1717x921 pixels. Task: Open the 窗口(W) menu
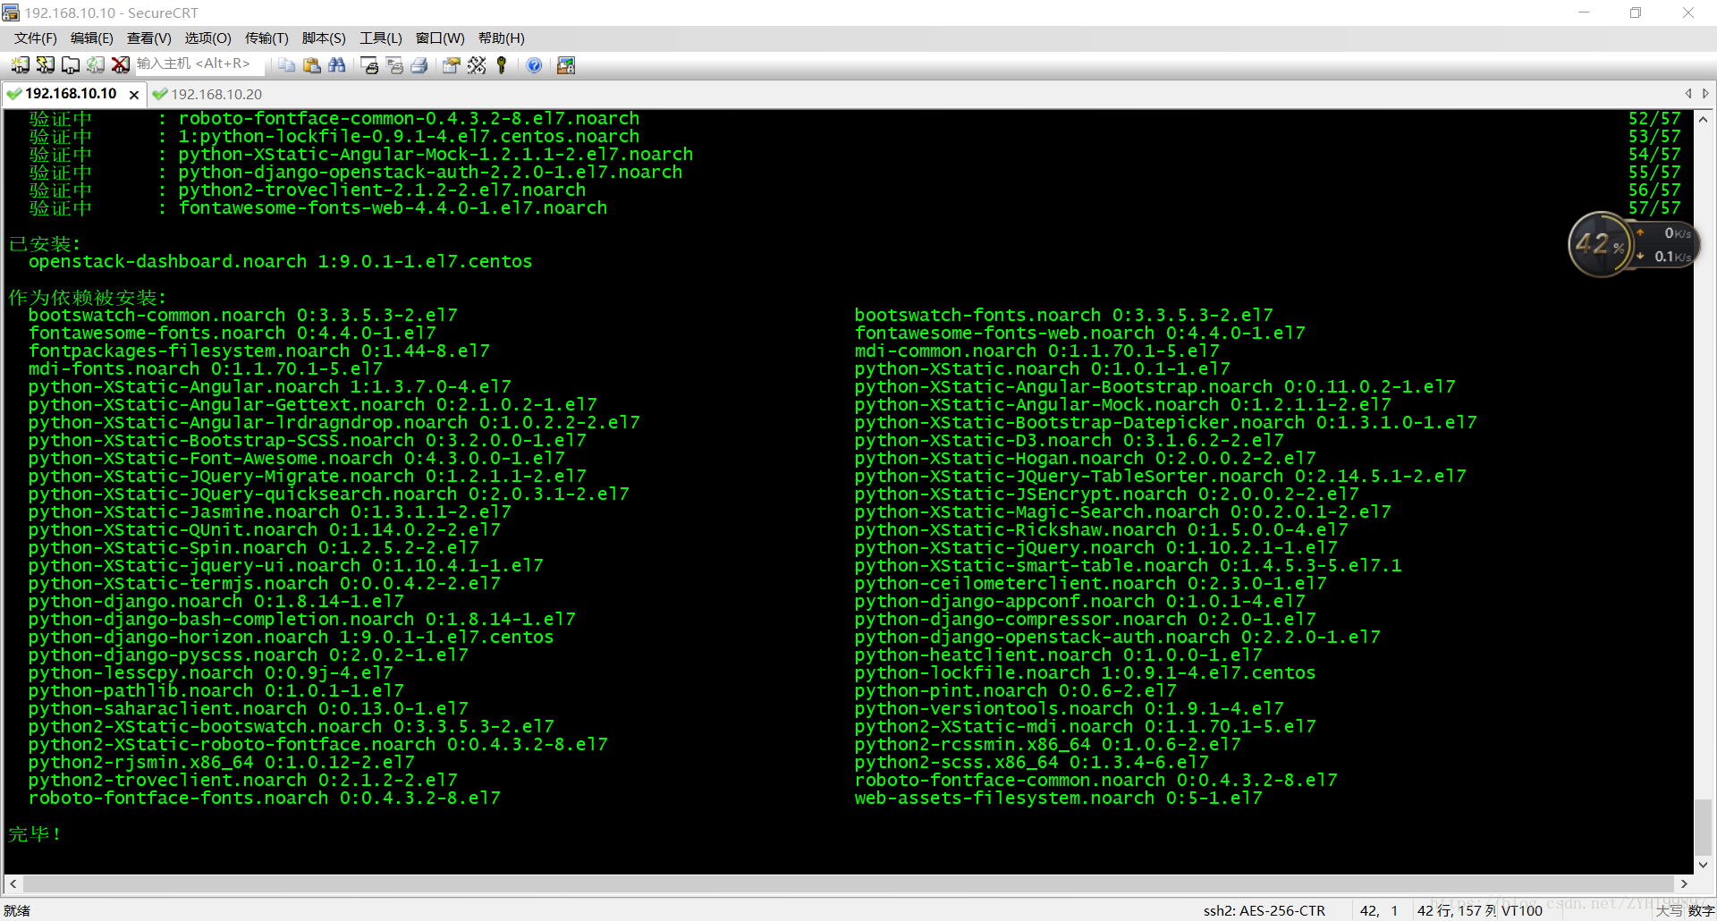coord(439,38)
